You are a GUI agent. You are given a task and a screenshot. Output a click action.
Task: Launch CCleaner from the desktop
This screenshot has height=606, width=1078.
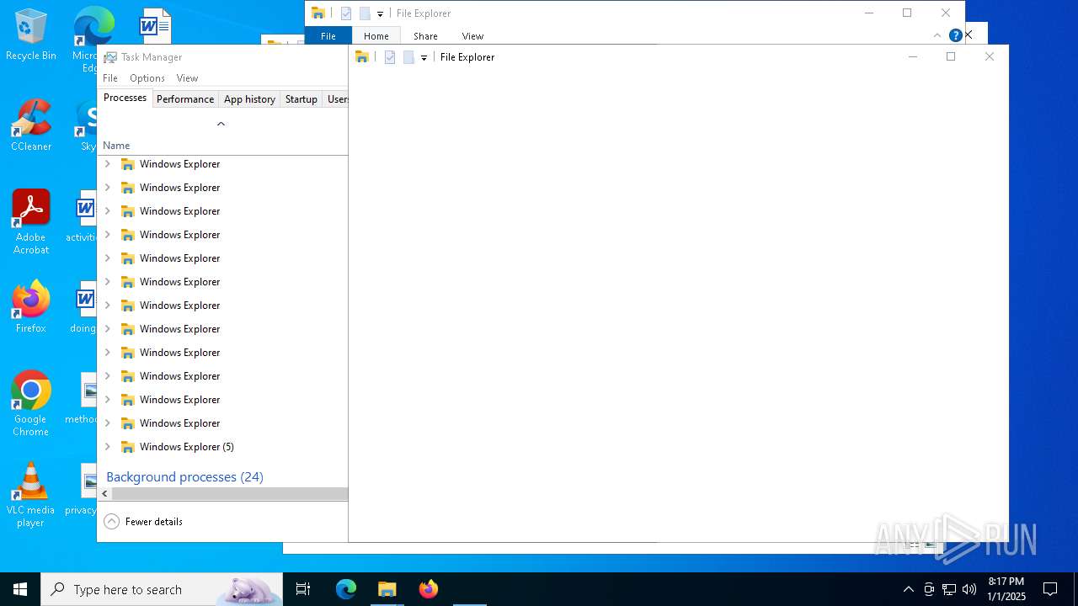point(31,125)
